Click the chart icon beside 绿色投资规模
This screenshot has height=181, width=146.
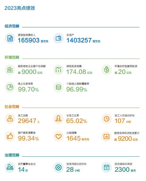[x=58, y=70]
